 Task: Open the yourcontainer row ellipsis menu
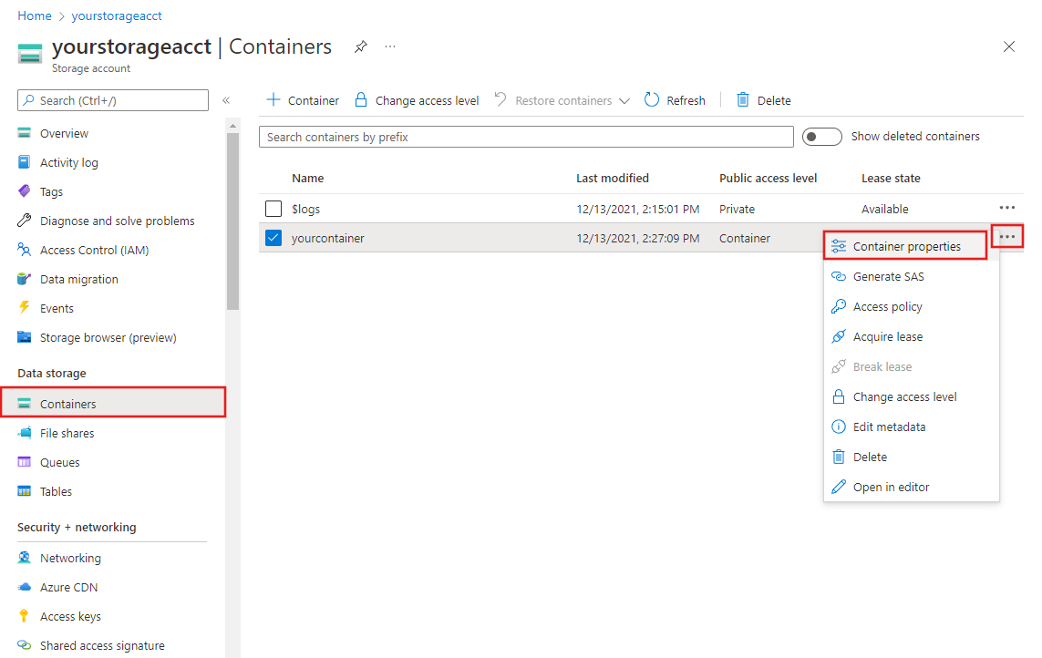point(1006,237)
